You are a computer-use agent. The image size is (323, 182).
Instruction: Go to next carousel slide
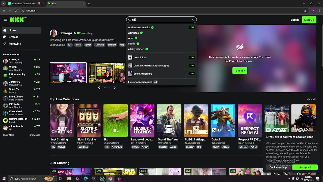[115, 87]
